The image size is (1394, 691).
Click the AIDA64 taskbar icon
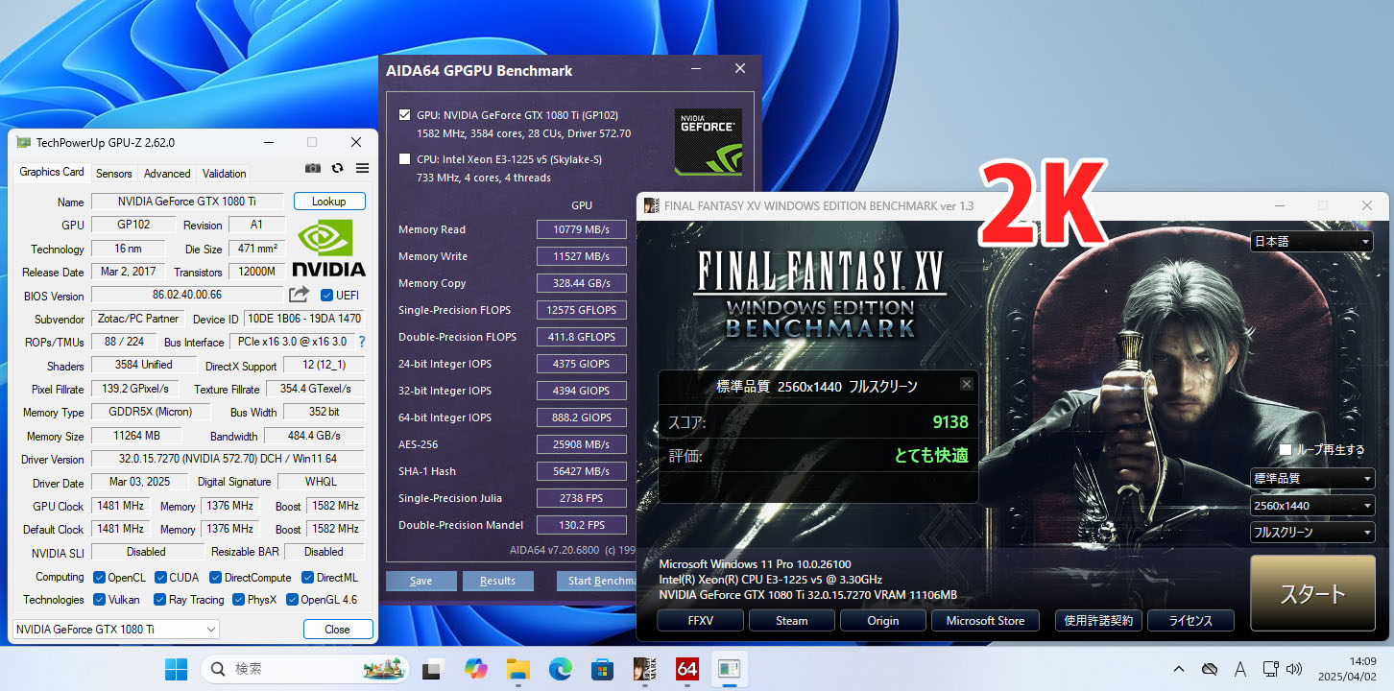686,669
